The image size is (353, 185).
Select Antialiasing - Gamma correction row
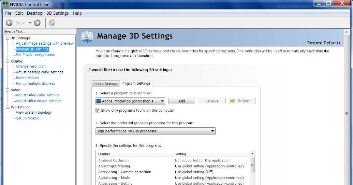[x=173, y=172]
